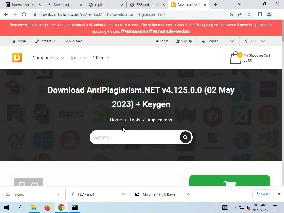The width and height of the screenshot is (284, 213).
Task: Click Chrome icon in taskbar
Action: 61,207
